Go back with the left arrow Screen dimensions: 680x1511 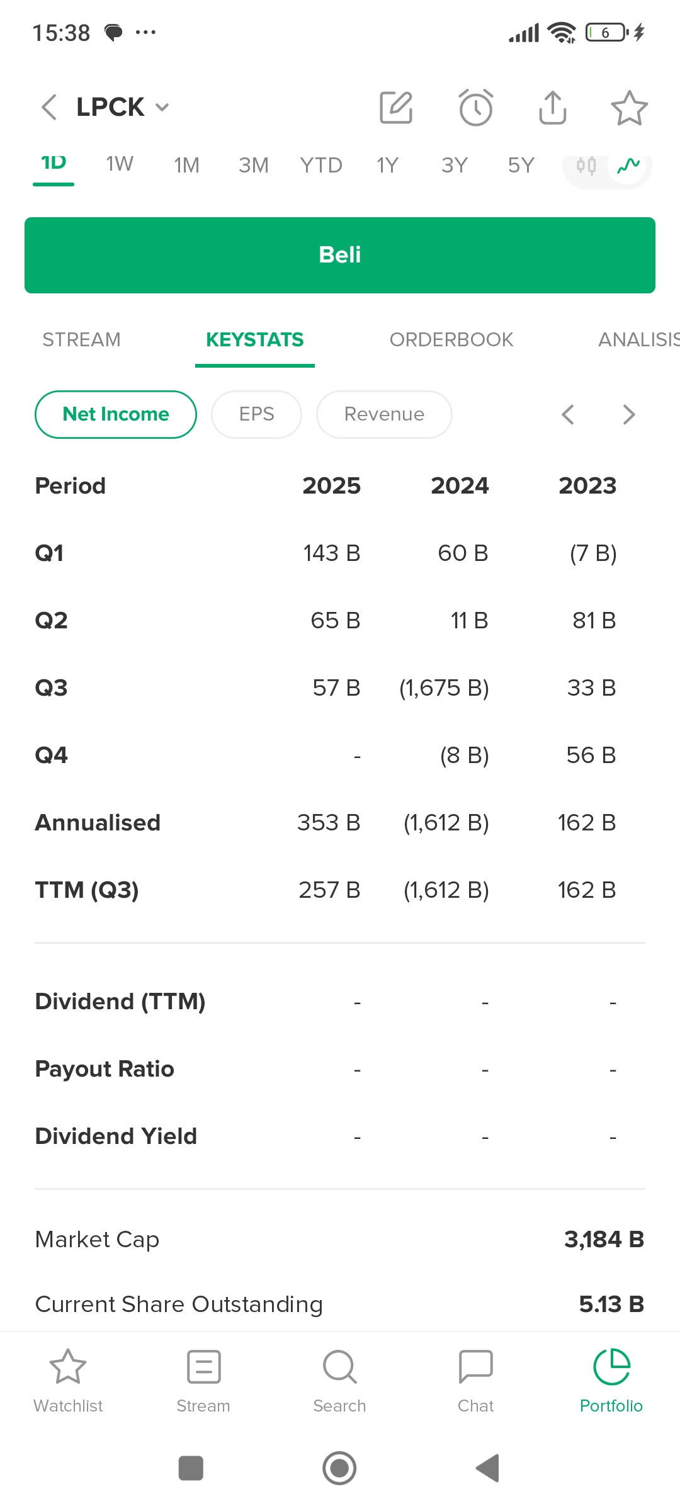(x=49, y=107)
